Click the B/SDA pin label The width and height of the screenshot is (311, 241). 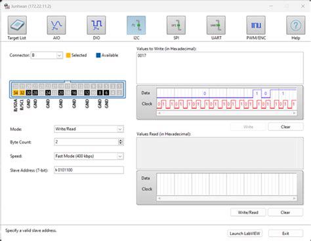16,105
